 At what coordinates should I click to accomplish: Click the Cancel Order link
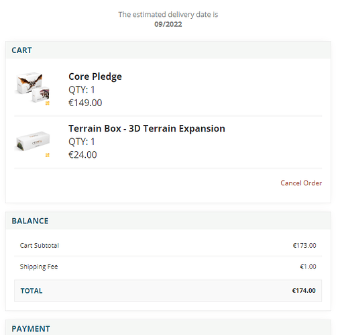(301, 183)
